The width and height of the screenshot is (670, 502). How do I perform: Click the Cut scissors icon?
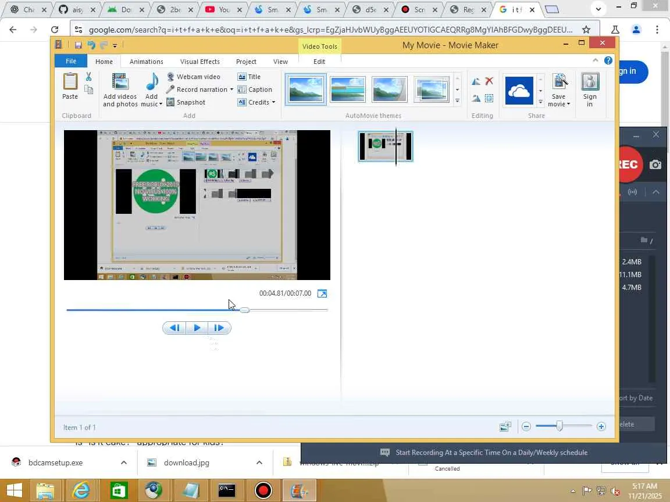coord(88,77)
